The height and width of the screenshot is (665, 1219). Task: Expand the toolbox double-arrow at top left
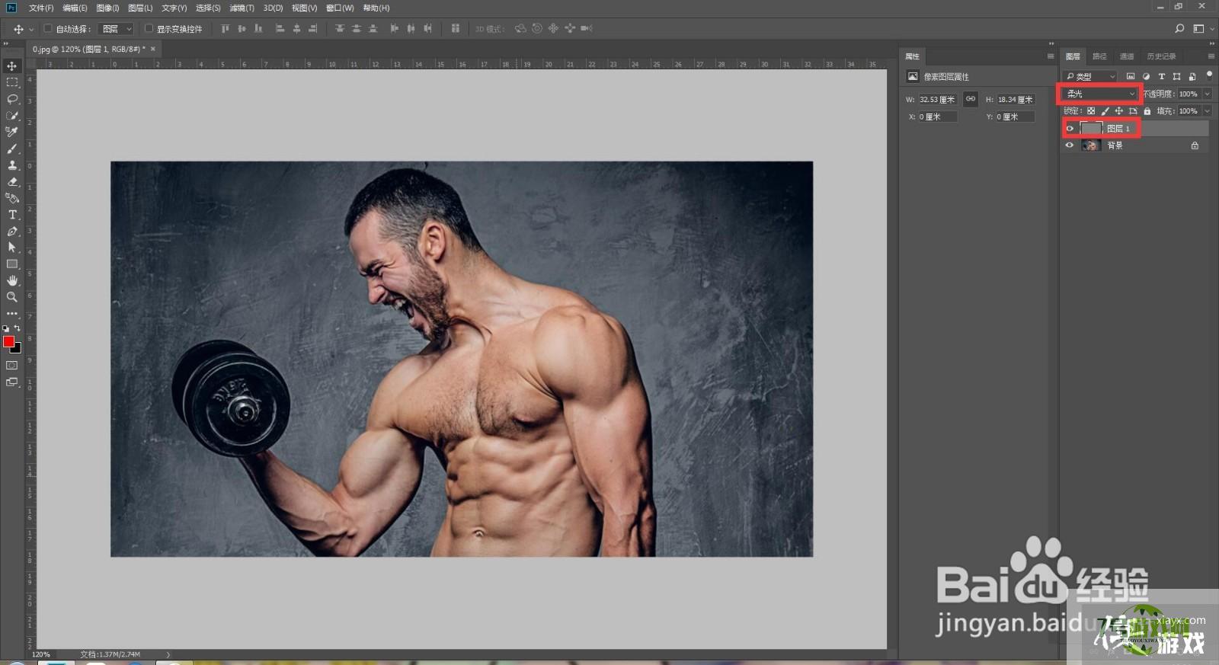pos(6,43)
